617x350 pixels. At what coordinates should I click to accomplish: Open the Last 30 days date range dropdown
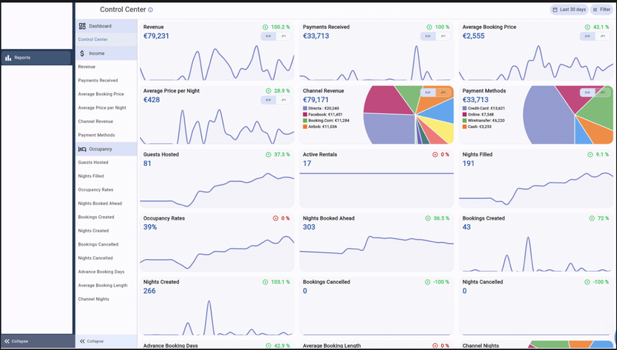coord(569,10)
